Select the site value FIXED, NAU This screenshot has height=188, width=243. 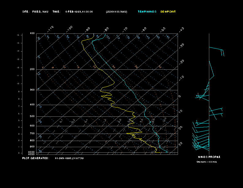click(x=40, y=12)
